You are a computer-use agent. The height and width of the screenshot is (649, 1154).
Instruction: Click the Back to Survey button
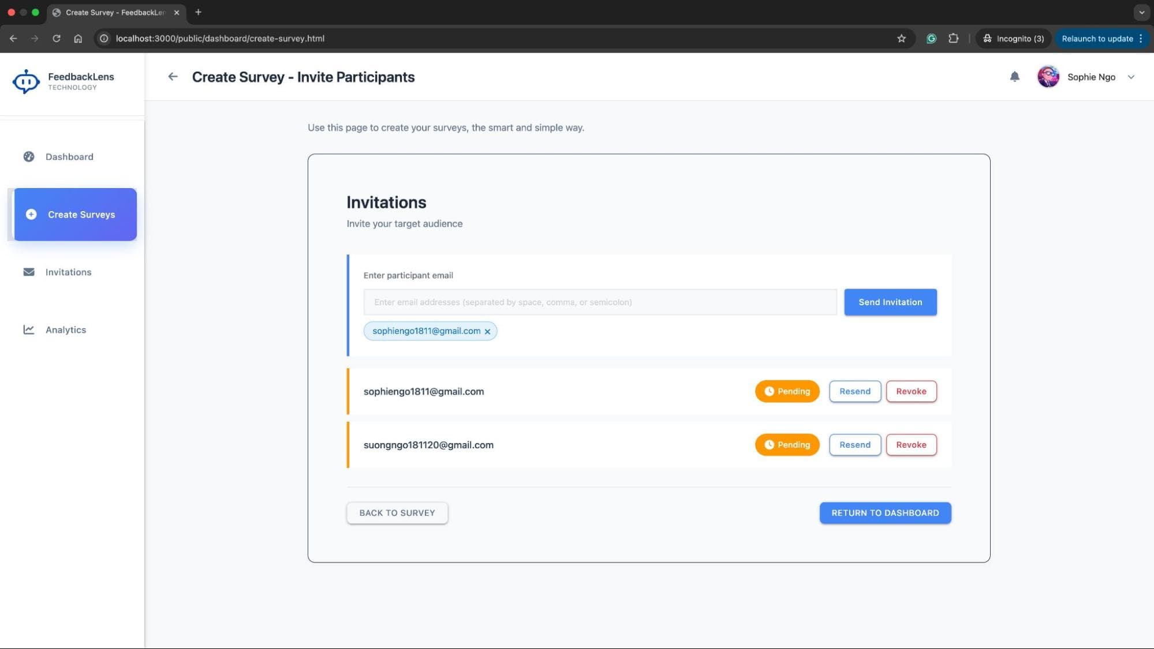point(397,513)
